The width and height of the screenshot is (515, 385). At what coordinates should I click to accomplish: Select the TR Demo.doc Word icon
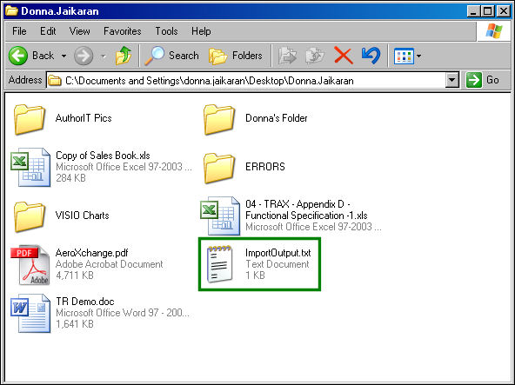[30, 313]
